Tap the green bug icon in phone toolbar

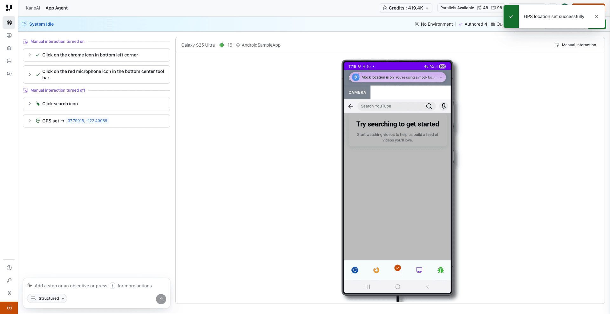pyautogui.click(x=440, y=270)
